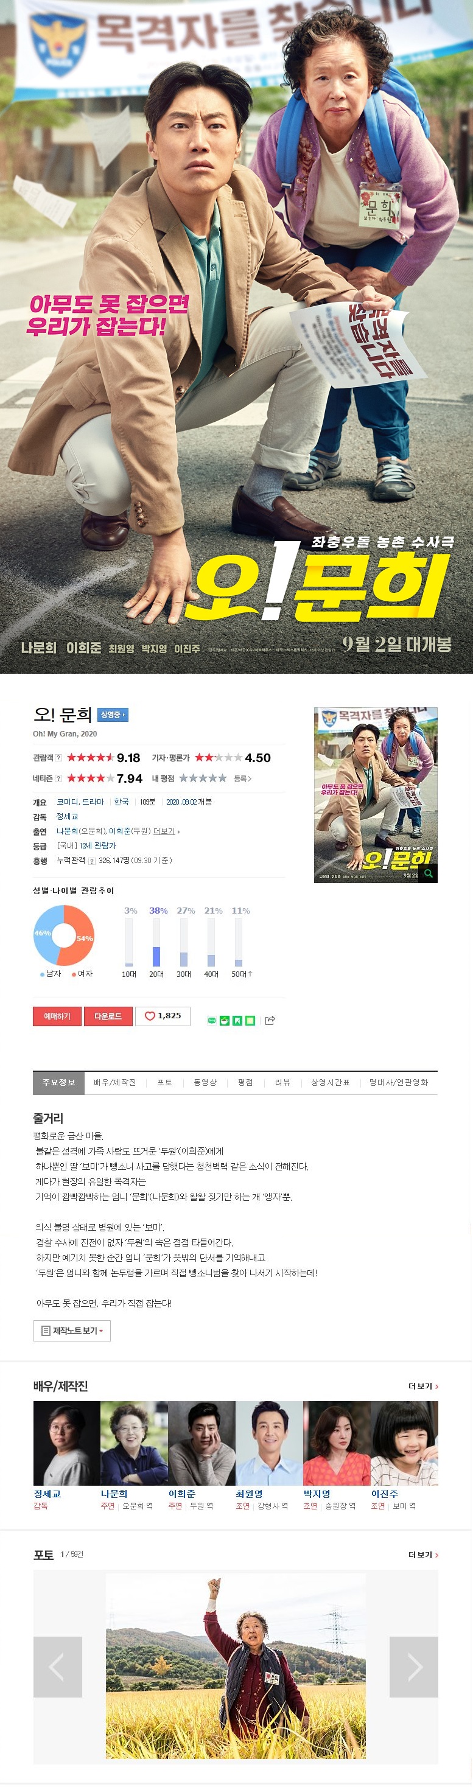Click the 예매하기 button
The width and height of the screenshot is (473, 1787).
coord(57,1016)
